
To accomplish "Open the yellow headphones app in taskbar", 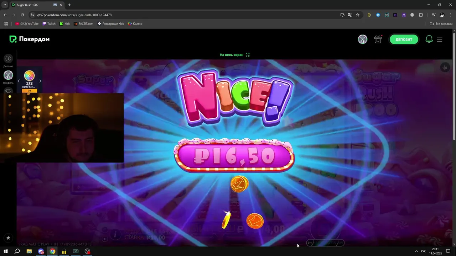I will (x=64, y=251).
